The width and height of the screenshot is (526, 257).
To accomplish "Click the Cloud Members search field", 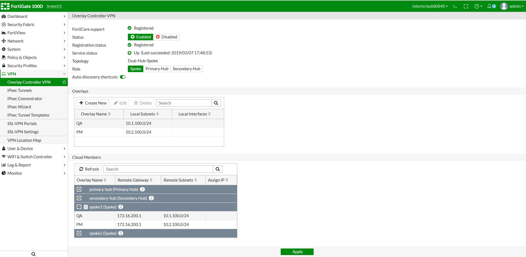I will point(158,169).
